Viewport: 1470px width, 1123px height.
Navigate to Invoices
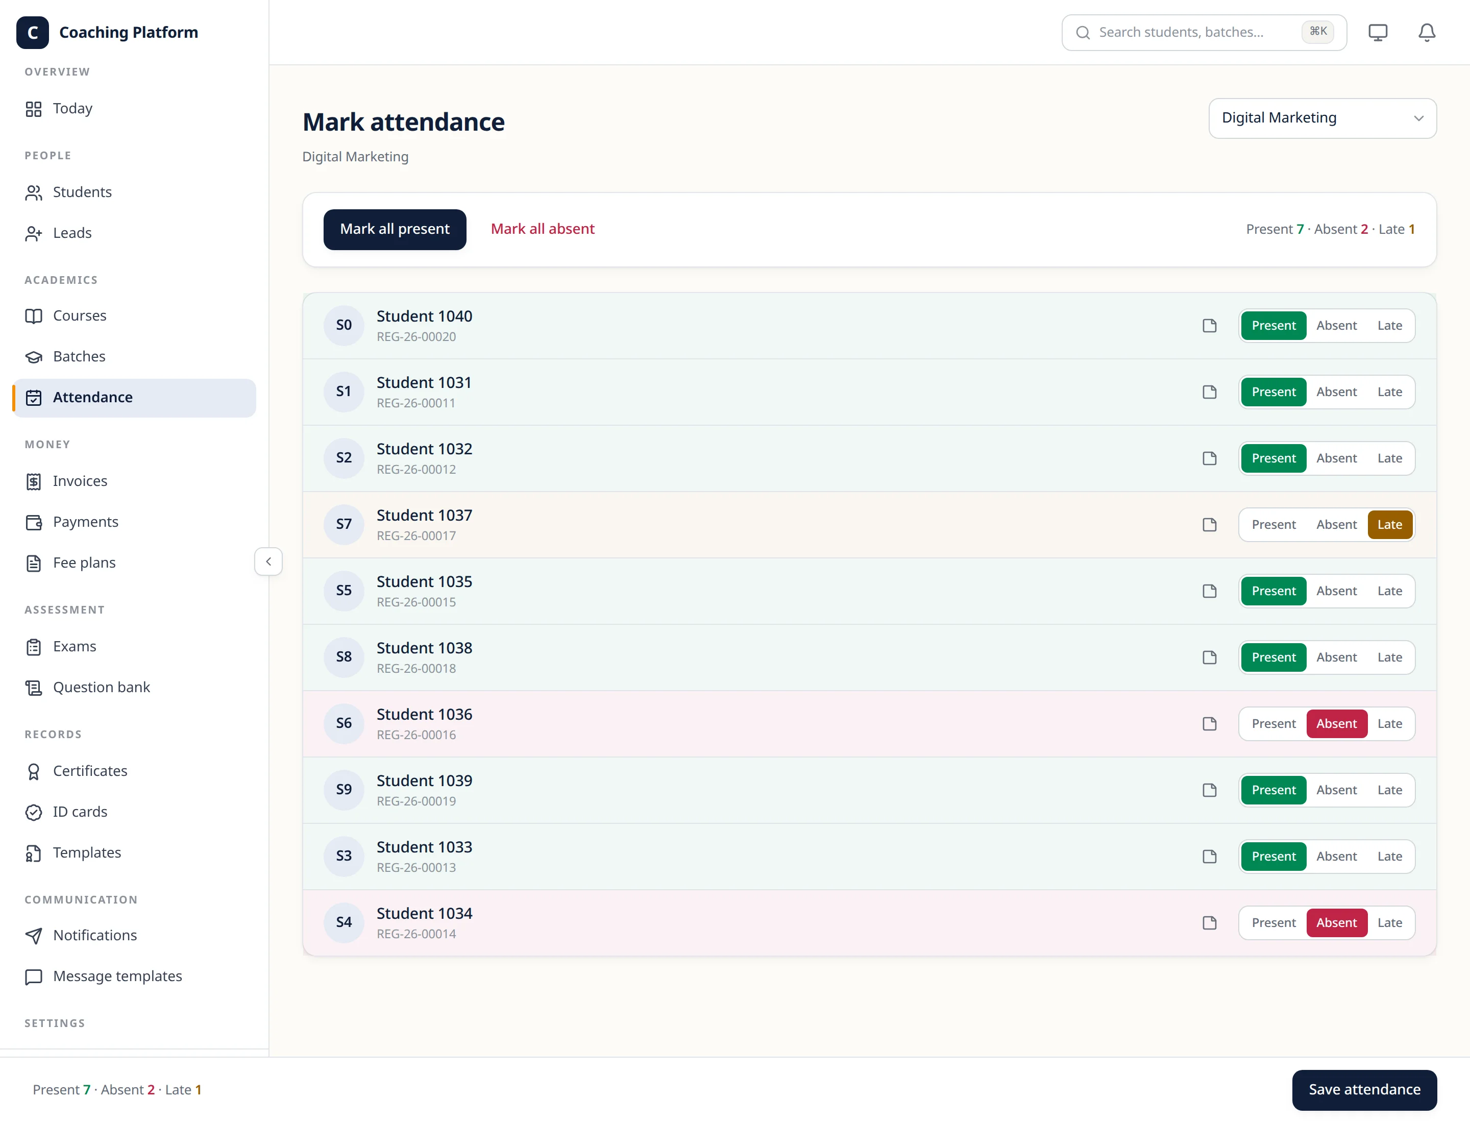pos(134,481)
